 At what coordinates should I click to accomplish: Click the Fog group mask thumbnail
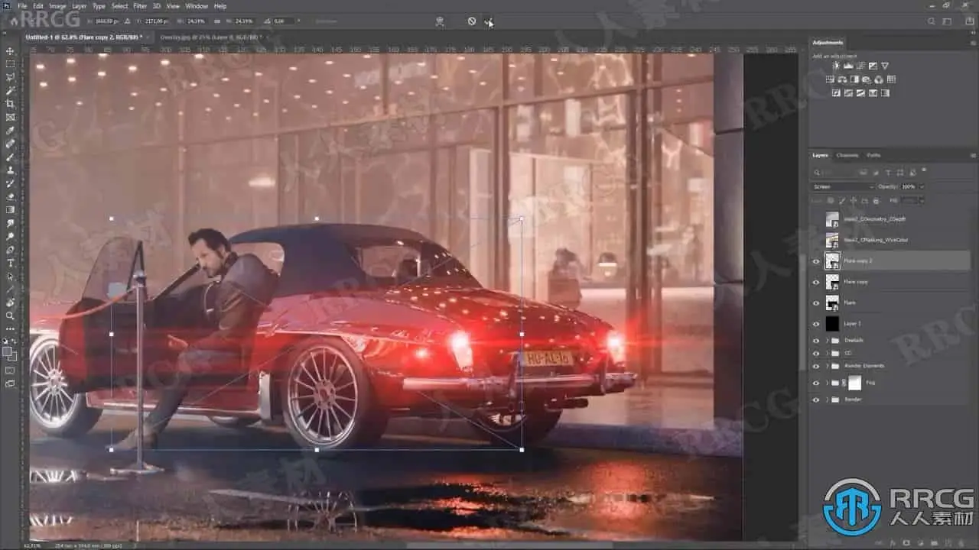[855, 383]
